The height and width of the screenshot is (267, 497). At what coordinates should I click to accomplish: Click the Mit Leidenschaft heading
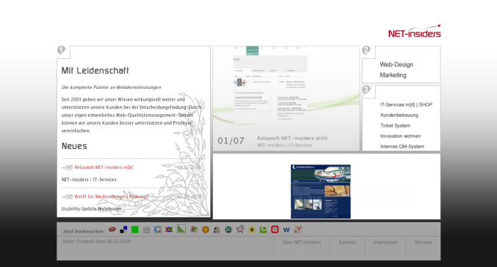click(x=95, y=70)
